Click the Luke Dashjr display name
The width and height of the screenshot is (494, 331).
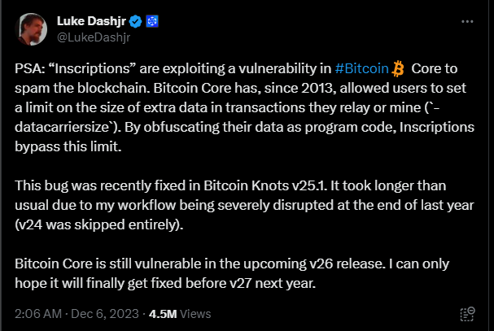[91, 21]
